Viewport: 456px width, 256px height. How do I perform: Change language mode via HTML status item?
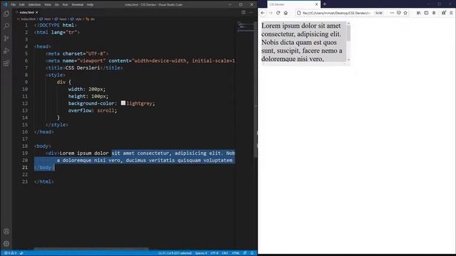point(236,253)
